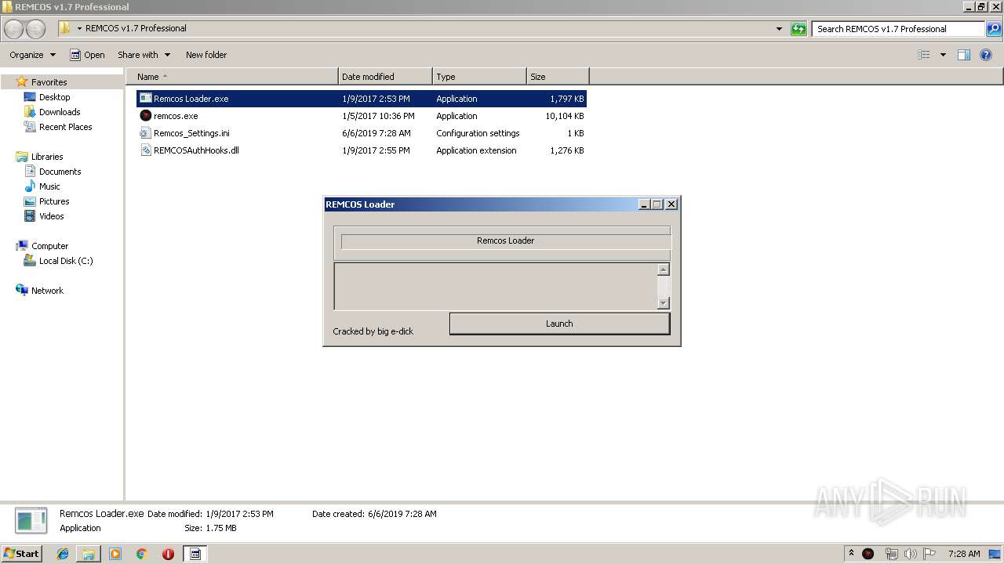The width and height of the screenshot is (1004, 564).
Task: Click New folder in the toolbar
Action: [x=206, y=55]
